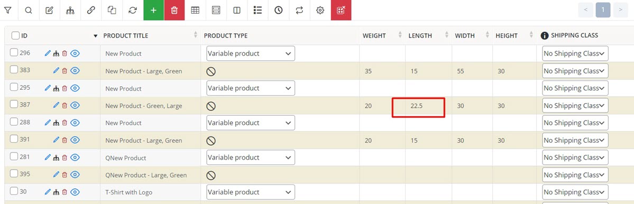Delete product 387 using its trash icon

click(65, 105)
